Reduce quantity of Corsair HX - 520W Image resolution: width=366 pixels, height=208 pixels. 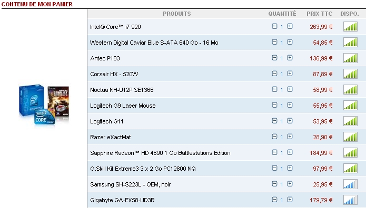[274, 74]
